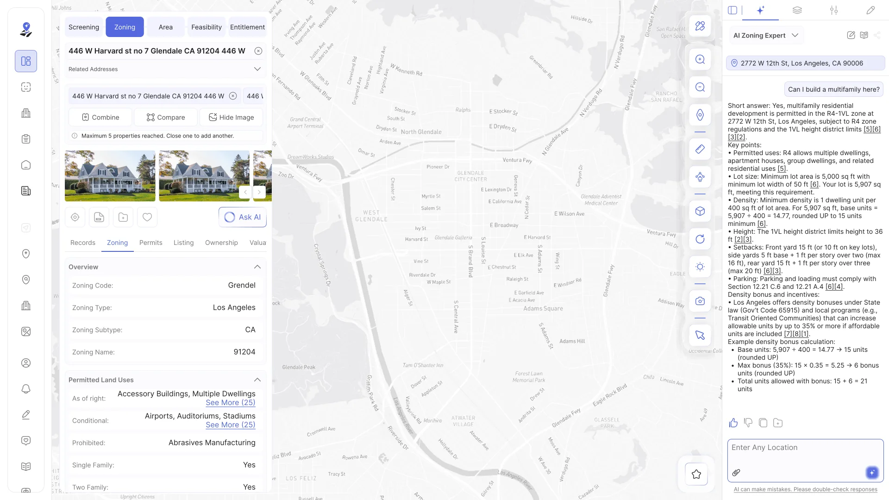The image size is (889, 500).
Task: Show next property photo arrow
Action: pyautogui.click(x=259, y=192)
